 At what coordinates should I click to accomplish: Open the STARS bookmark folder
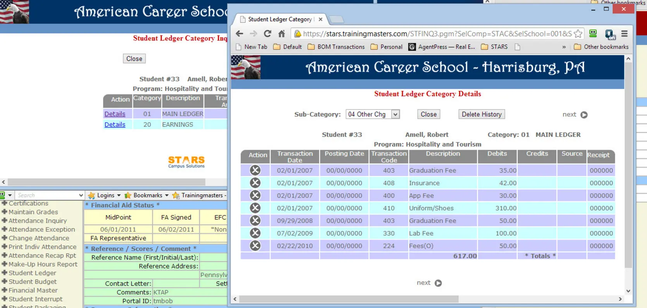(494, 47)
